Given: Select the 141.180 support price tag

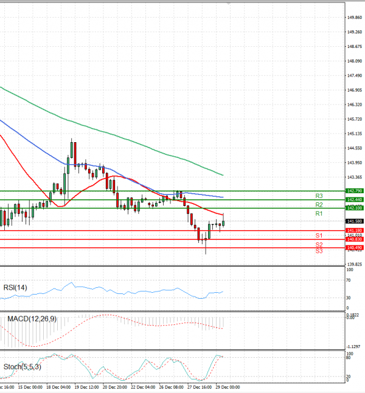Looking at the screenshot, I should [x=355, y=231].
